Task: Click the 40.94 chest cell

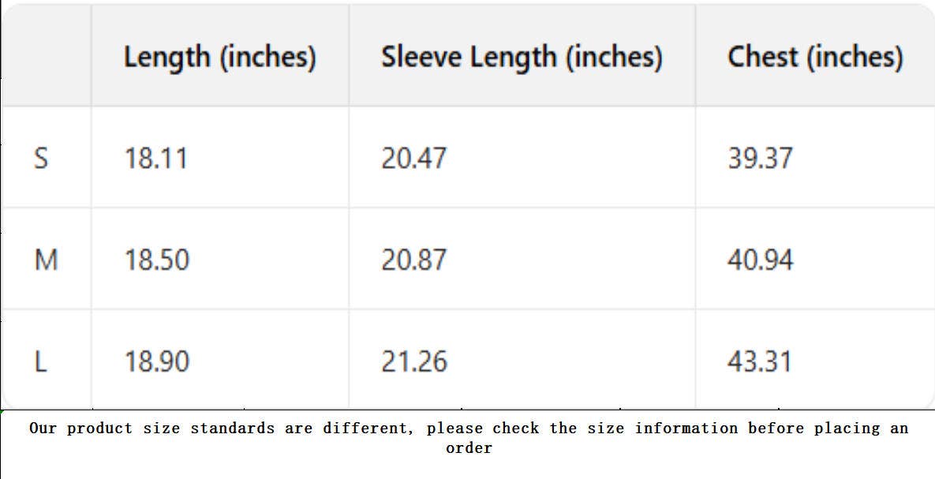Action: 760,260
